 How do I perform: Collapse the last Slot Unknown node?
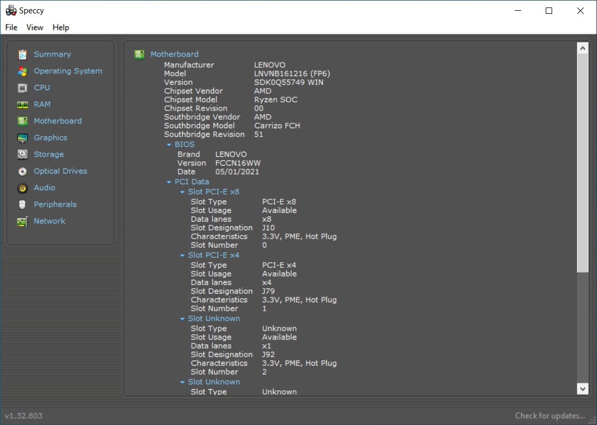pos(183,382)
